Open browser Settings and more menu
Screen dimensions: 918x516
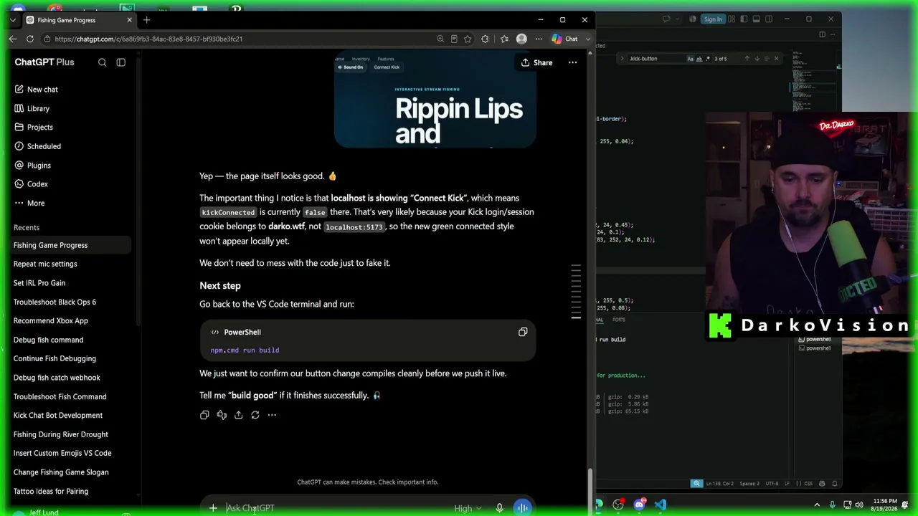click(539, 39)
